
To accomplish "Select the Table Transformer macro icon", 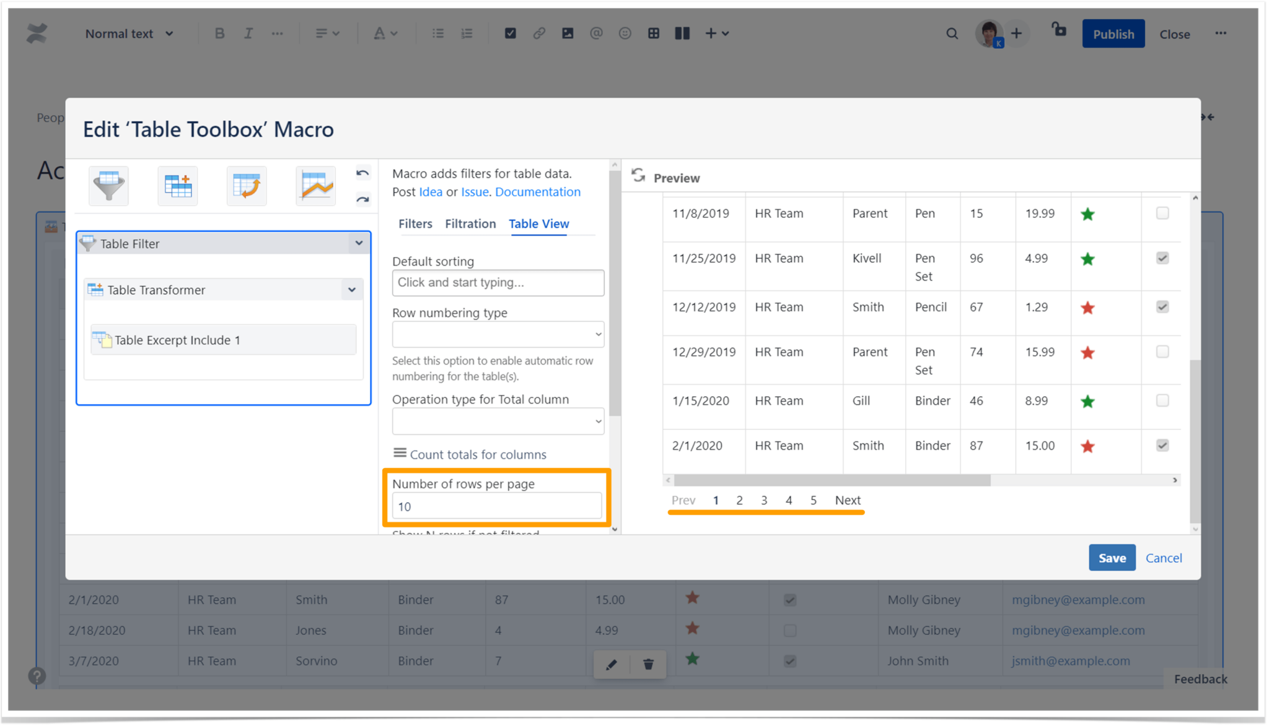I will pos(178,186).
